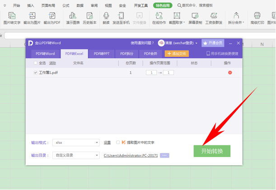Enable 提取图片中的文字 checkbox

click(x=118, y=142)
